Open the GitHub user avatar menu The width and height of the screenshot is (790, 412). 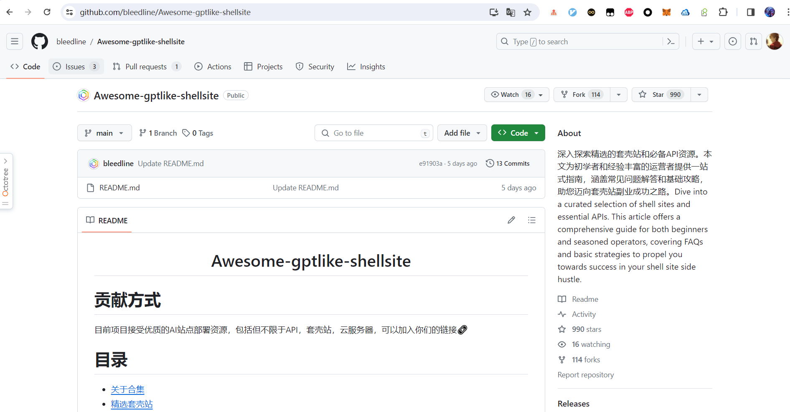point(775,41)
